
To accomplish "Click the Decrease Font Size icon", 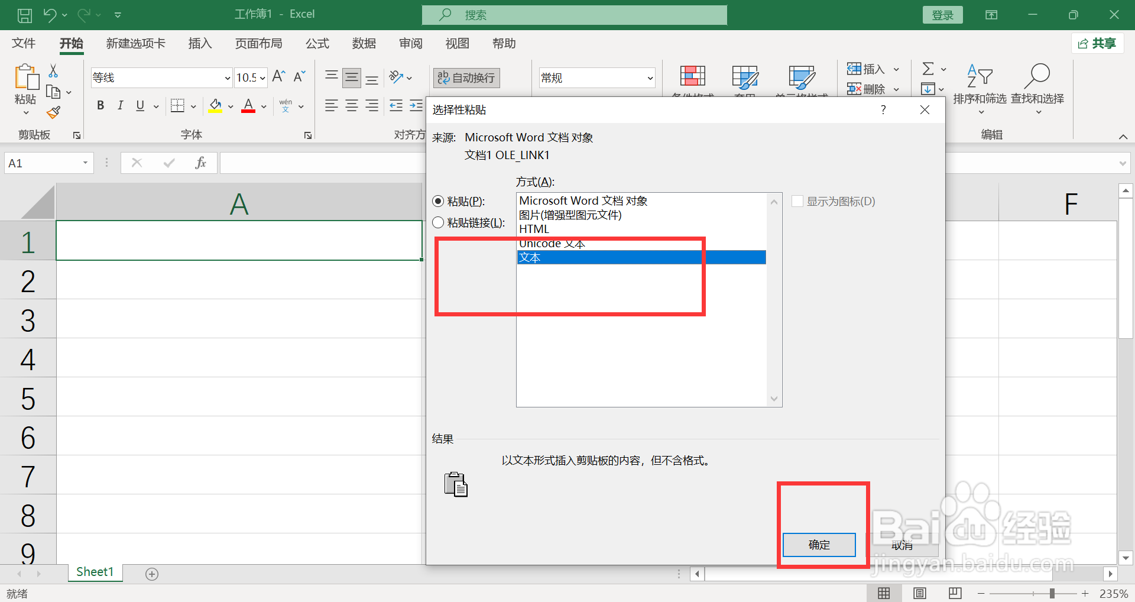I will pyautogui.click(x=300, y=76).
